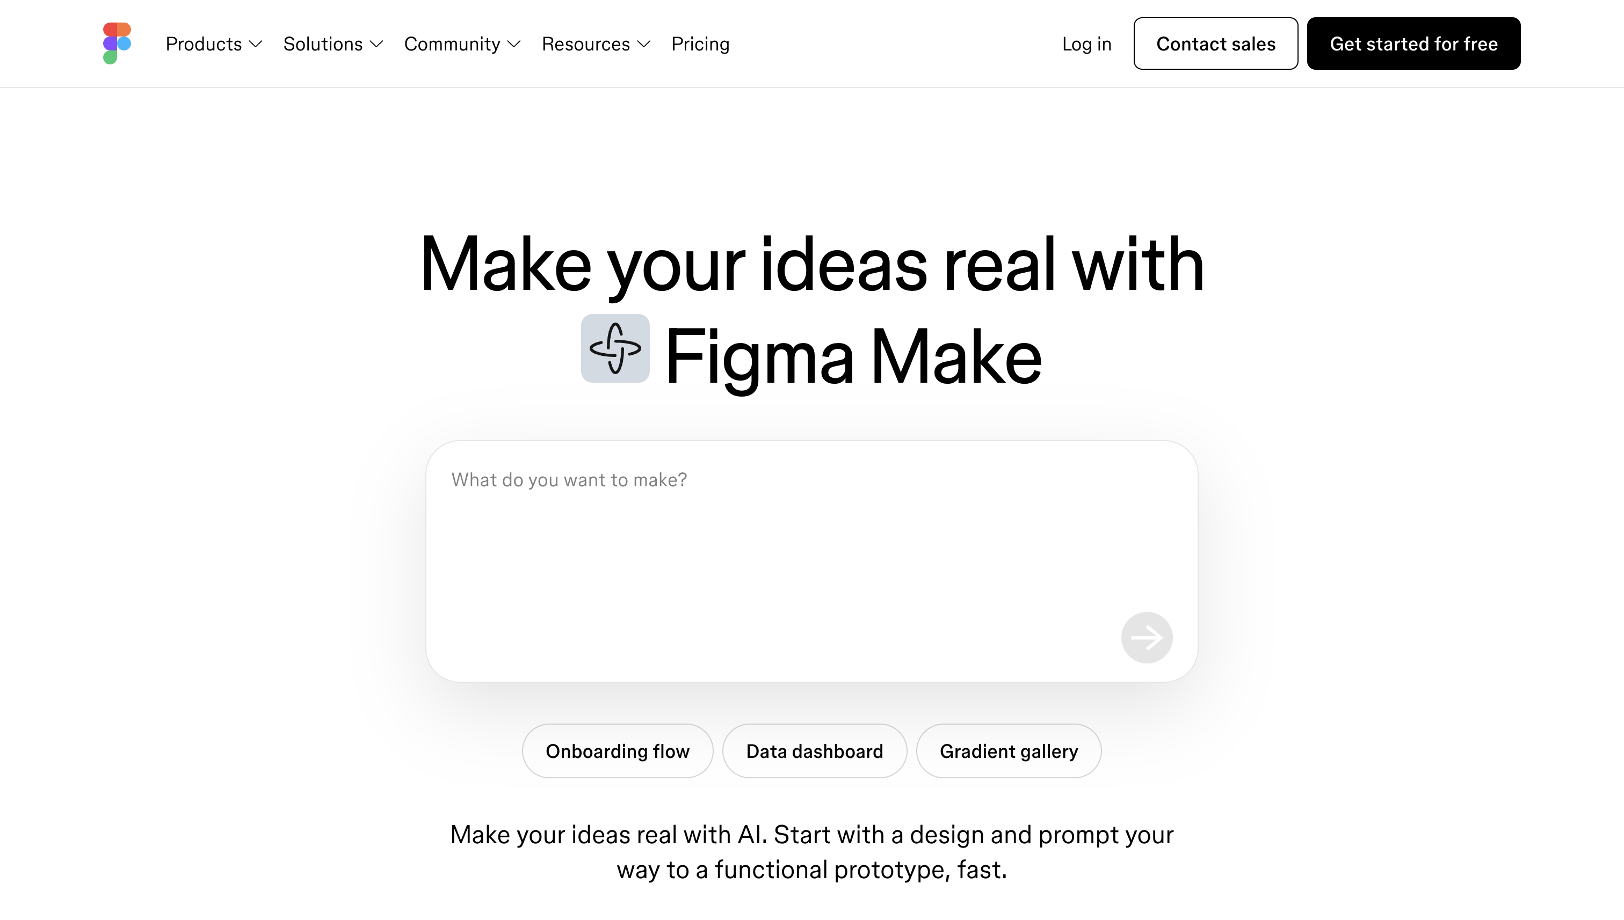The image size is (1624, 920).
Task: Open the Community menu label
Action: tap(452, 44)
